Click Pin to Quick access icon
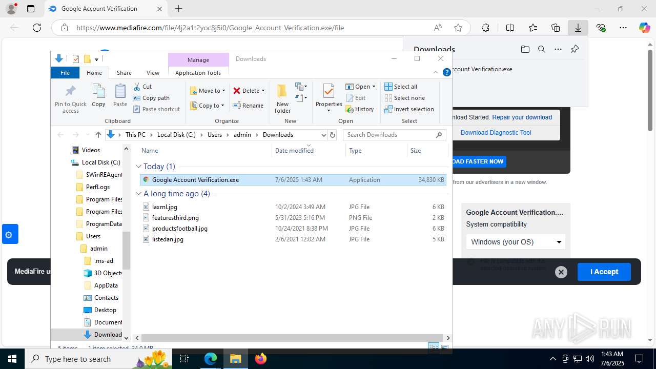The width and height of the screenshot is (656, 369). tap(71, 98)
